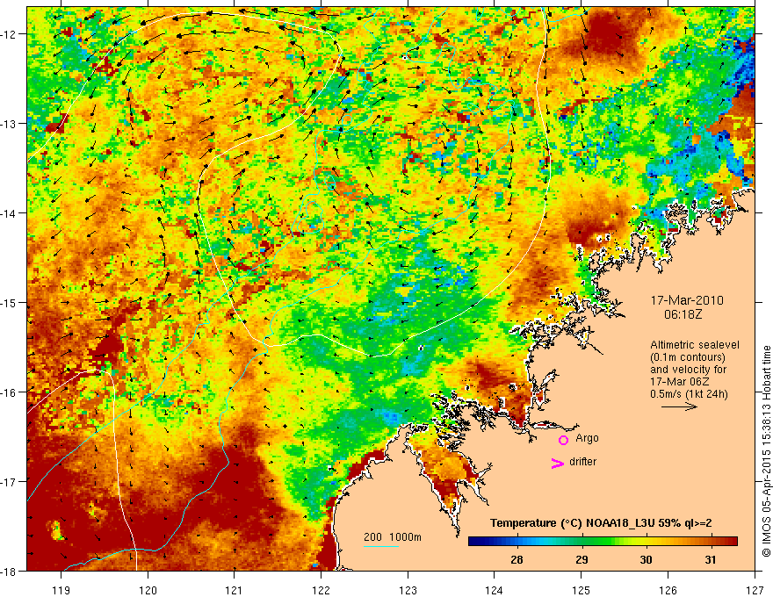The width and height of the screenshot is (773, 597).
Task: Click the 'drifter' legend label
Action: [x=582, y=462]
